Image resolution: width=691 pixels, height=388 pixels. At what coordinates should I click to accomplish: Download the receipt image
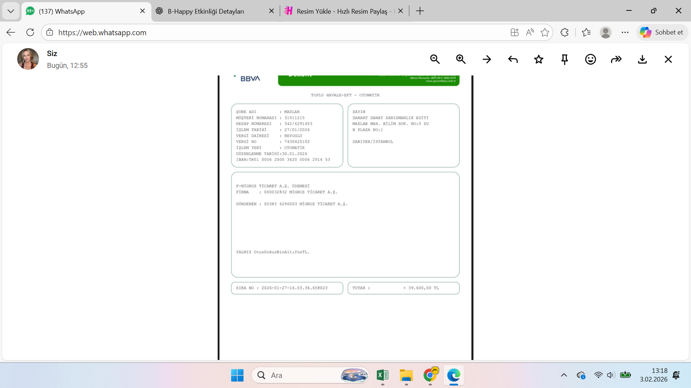click(642, 59)
